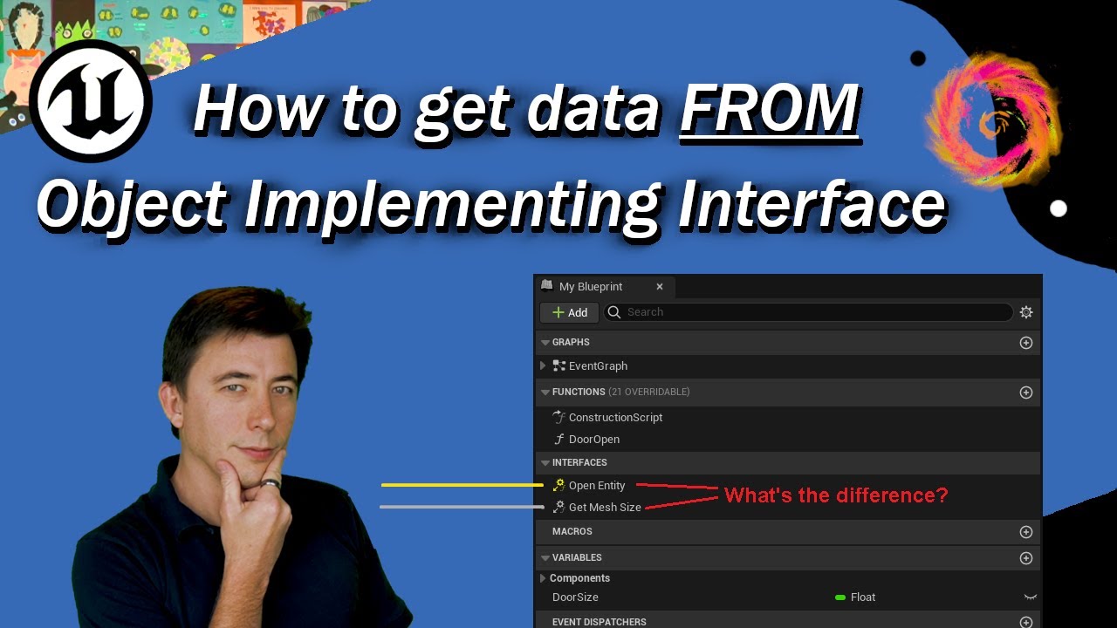
Task: Select the EventGraph entry
Action: [598, 366]
